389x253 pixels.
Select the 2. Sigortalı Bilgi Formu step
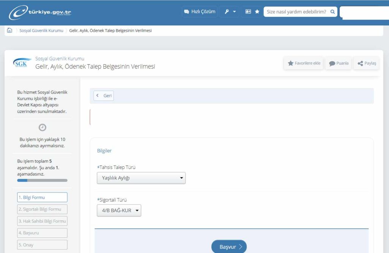42,209
